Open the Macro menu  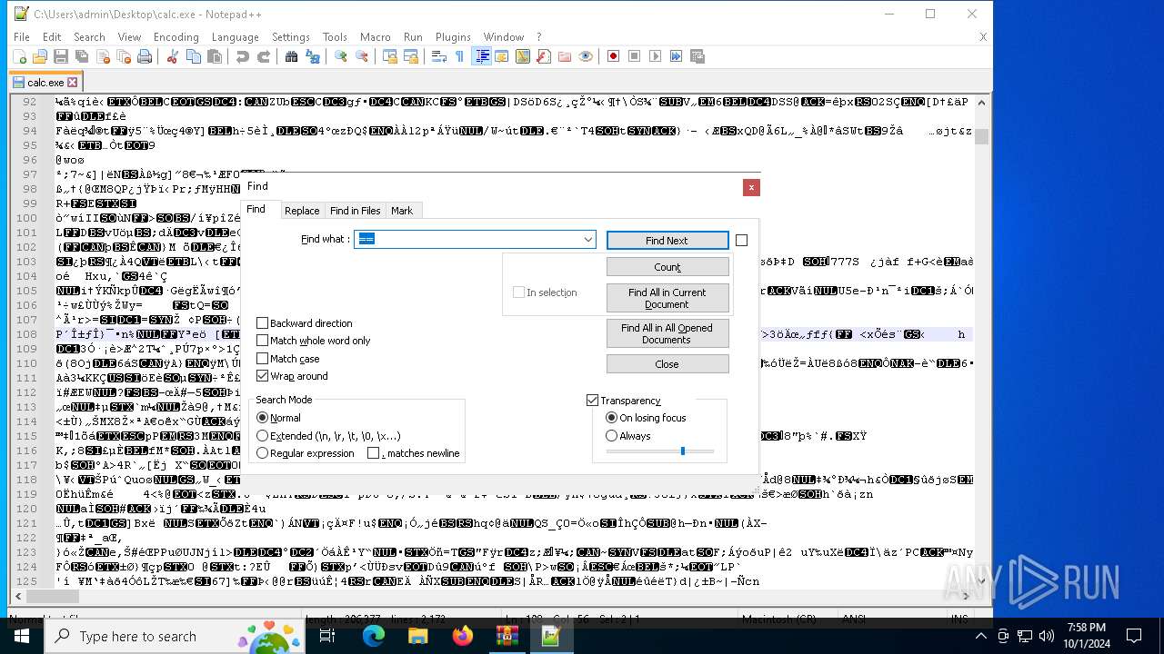pos(375,37)
